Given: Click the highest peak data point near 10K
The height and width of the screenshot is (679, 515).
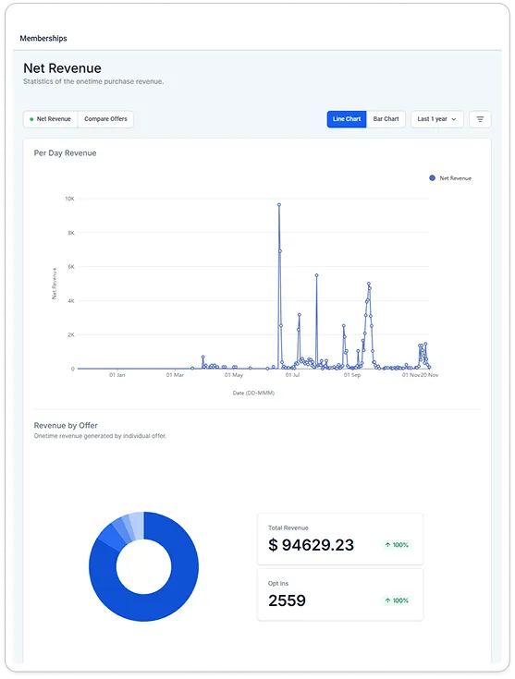Looking at the screenshot, I should 278,205.
